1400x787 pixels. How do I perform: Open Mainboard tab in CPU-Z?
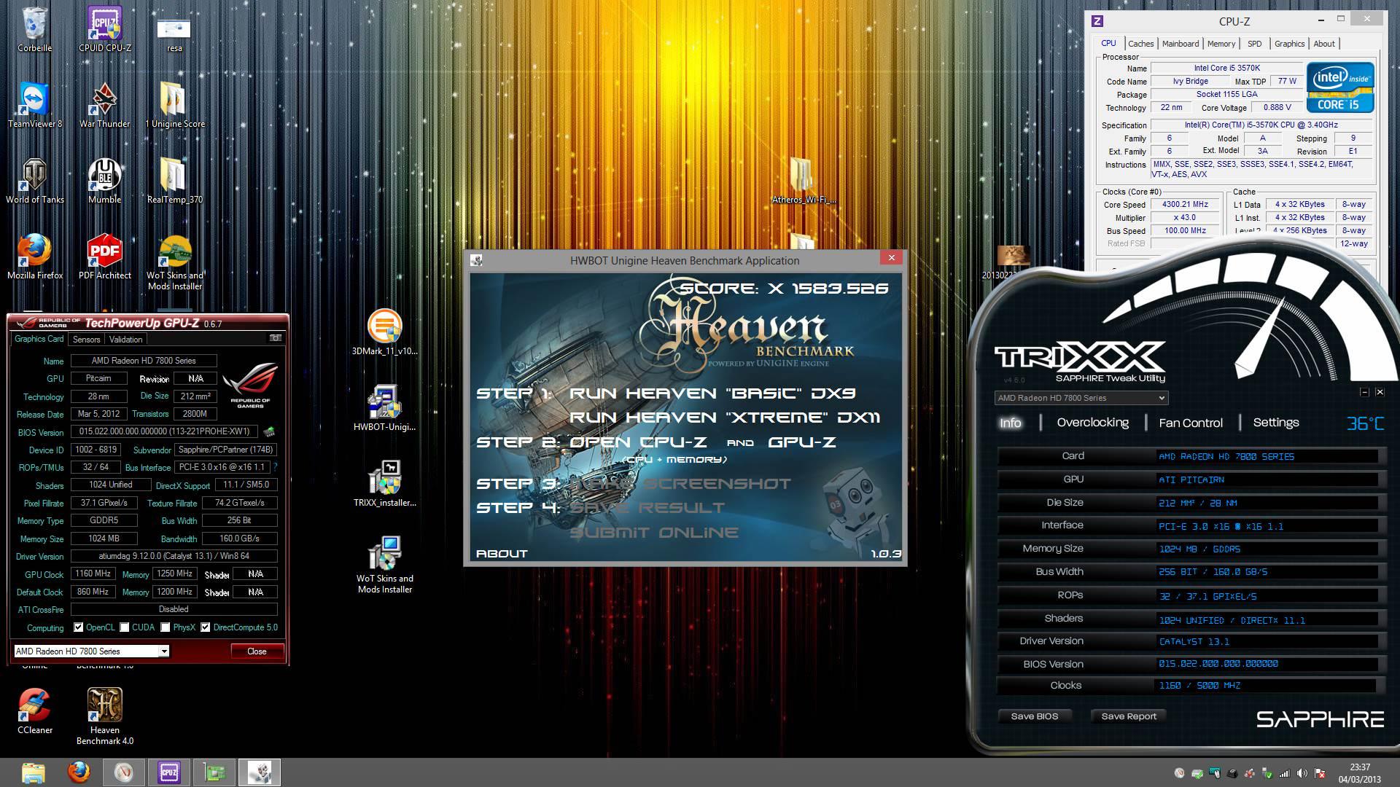1181,44
